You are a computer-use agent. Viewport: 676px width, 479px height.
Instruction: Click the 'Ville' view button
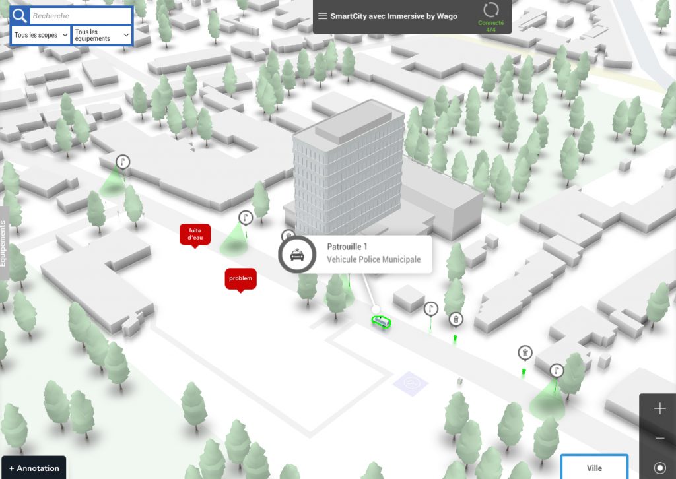594,467
